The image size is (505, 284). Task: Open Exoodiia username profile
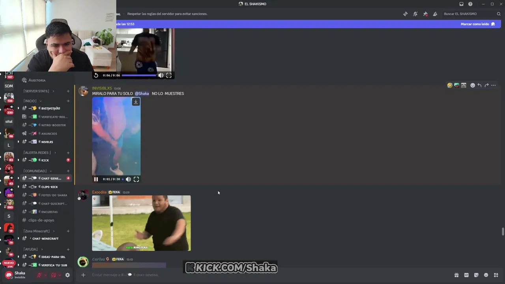pos(99,192)
